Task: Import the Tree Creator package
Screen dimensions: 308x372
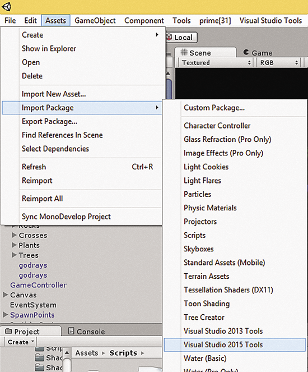Action: [235, 318]
